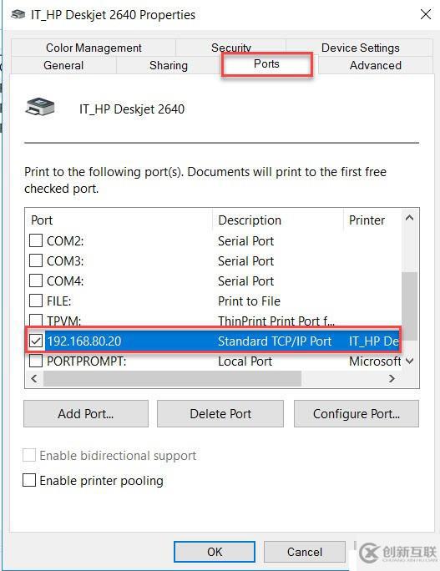Viewport: 440px width, 571px height.
Task: Uncheck the 192.168.80.20 port checkbox
Action: click(36, 341)
